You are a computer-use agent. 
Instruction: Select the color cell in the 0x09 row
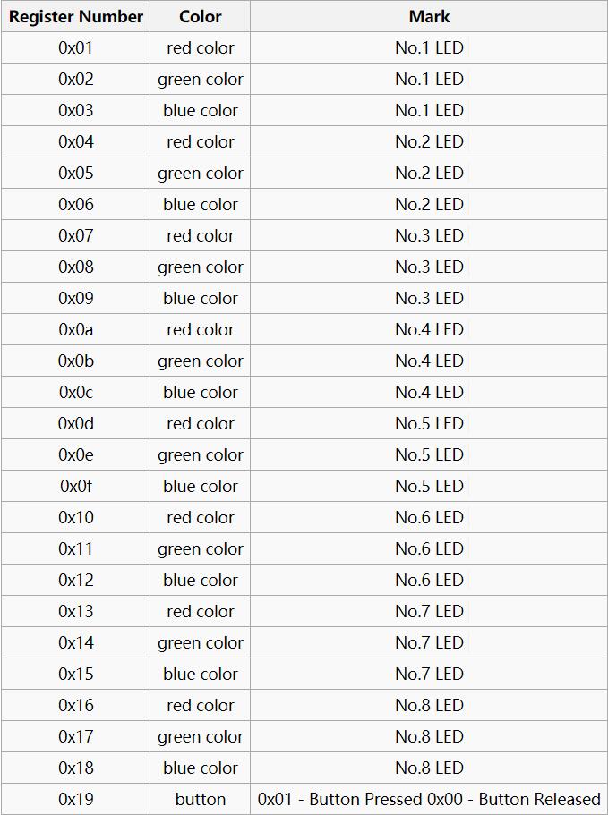[x=201, y=299]
